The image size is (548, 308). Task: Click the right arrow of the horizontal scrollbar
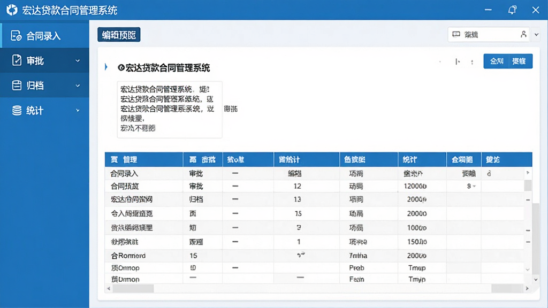point(527,288)
